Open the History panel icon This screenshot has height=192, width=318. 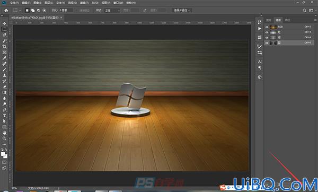point(260,22)
